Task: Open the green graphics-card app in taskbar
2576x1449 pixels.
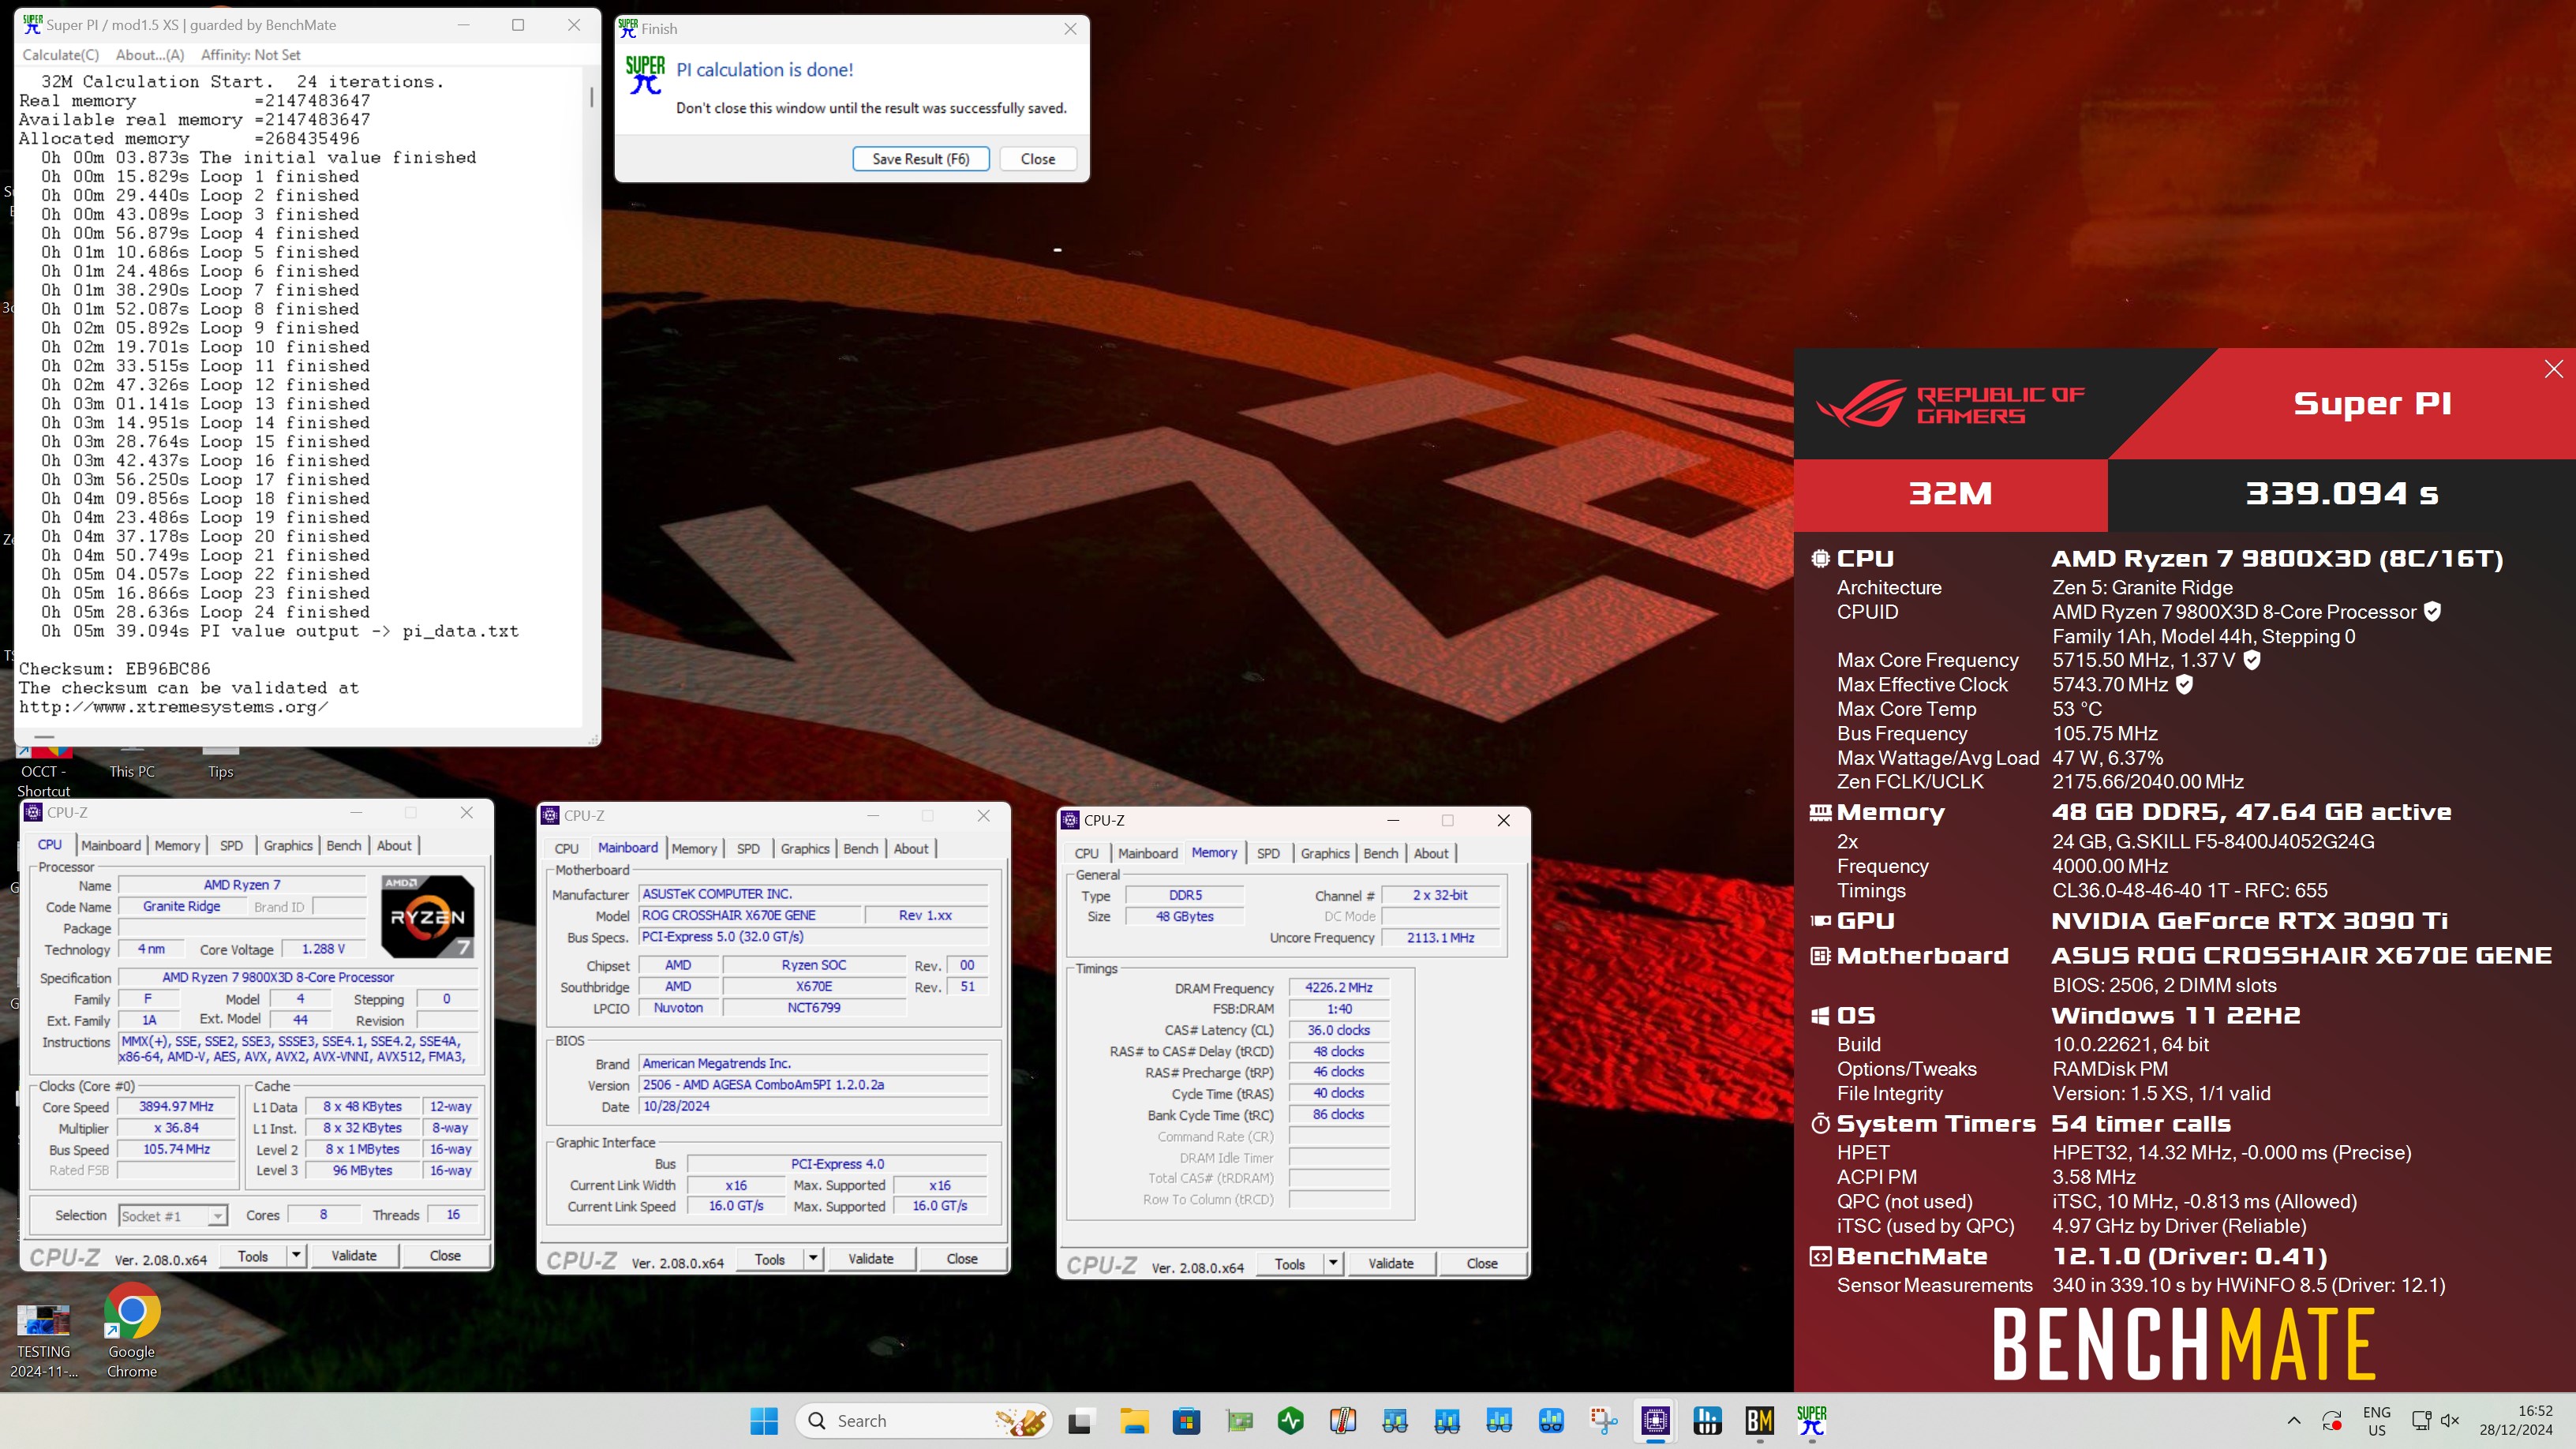Action: point(1239,1420)
